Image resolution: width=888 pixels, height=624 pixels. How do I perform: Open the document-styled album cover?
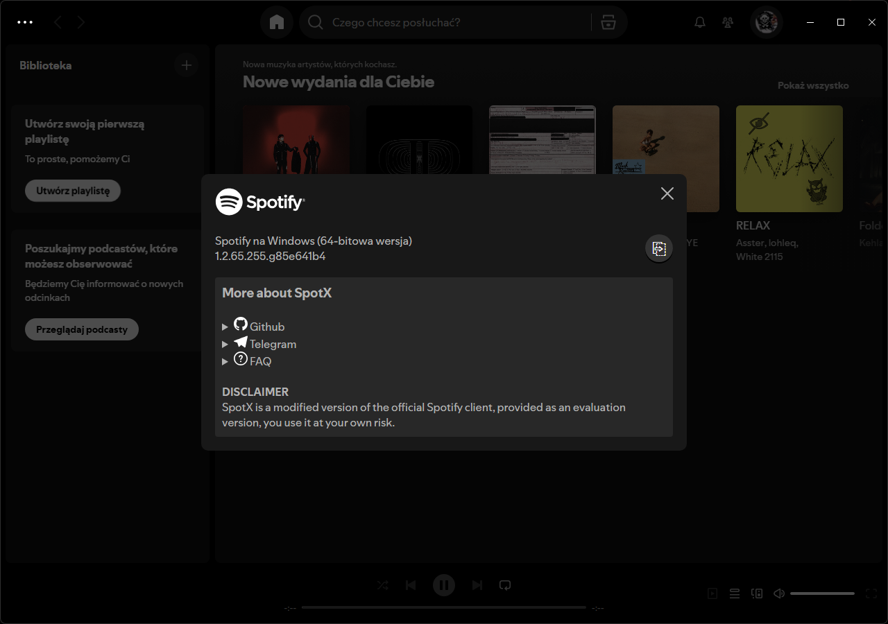(543, 140)
